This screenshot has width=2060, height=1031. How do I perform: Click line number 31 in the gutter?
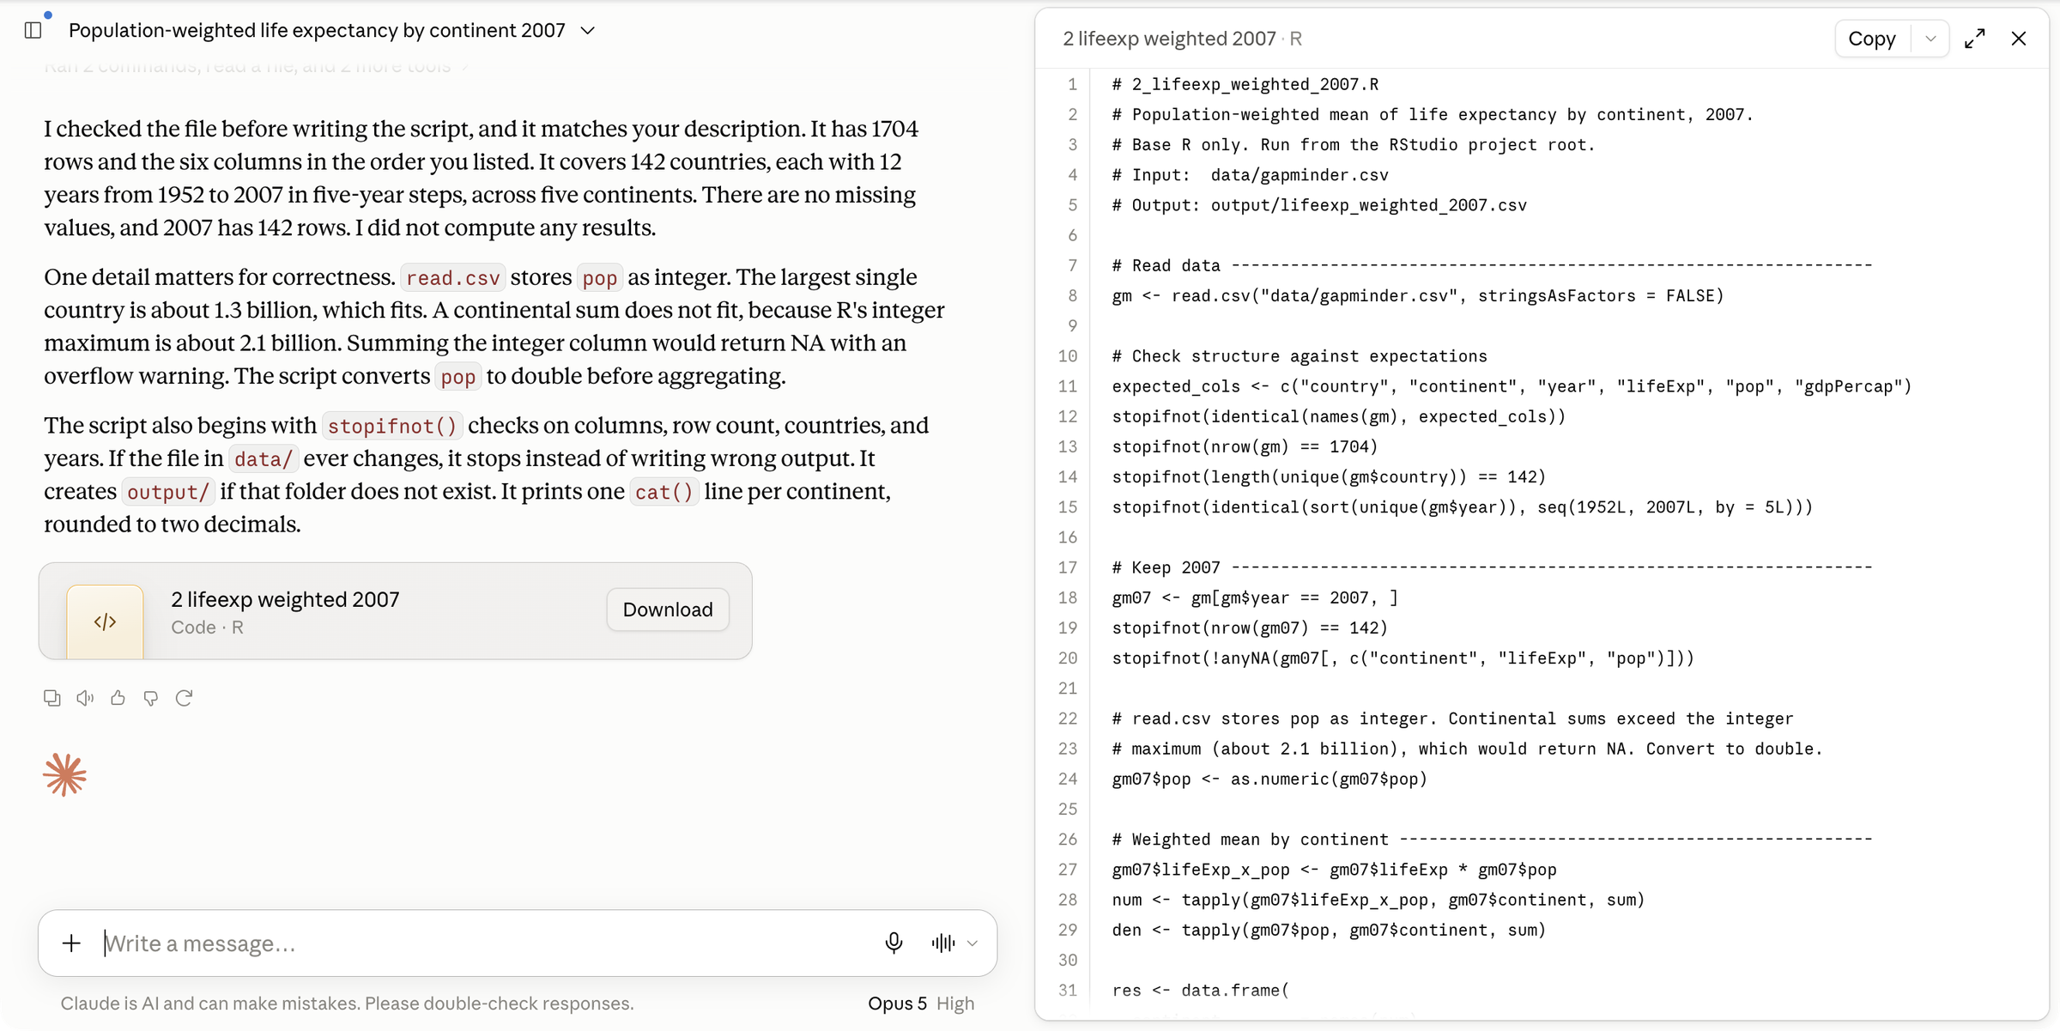pyautogui.click(x=1068, y=991)
